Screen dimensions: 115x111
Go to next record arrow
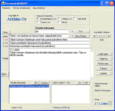(104, 36)
